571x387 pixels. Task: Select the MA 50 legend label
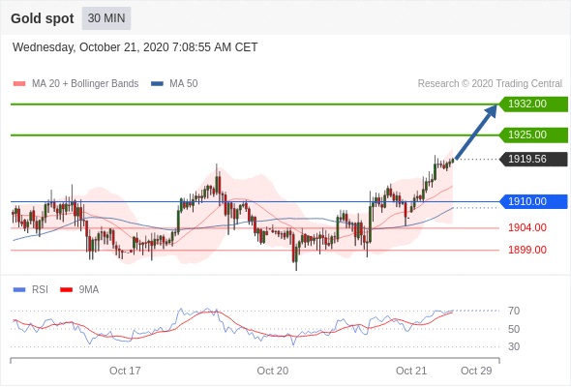point(184,84)
